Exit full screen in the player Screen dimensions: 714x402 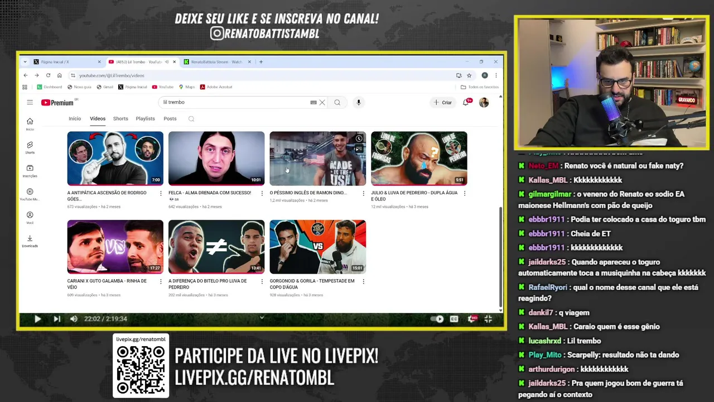(488, 319)
